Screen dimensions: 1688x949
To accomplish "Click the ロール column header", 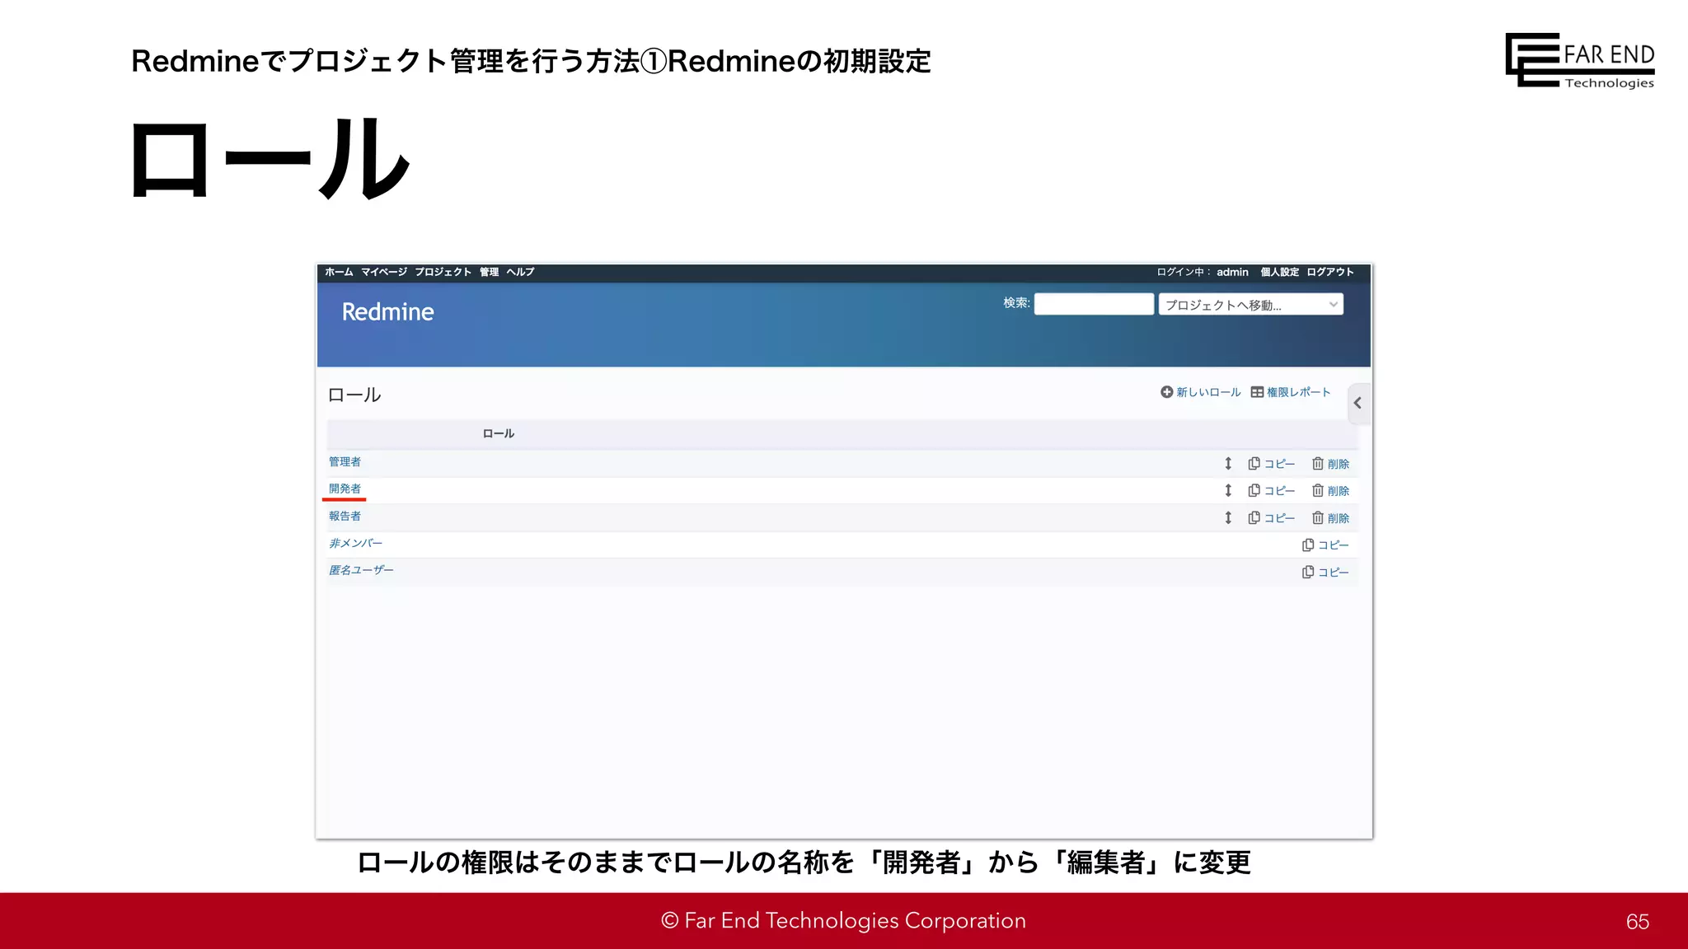I will click(498, 433).
